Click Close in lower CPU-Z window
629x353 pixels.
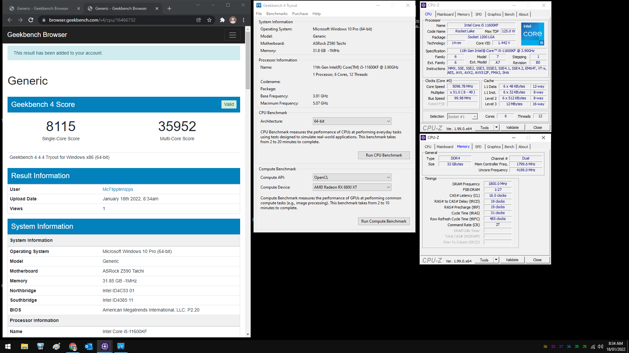coord(537,260)
